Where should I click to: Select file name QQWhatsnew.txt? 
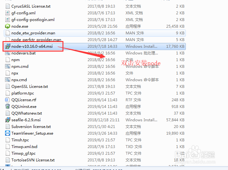coord(27,113)
